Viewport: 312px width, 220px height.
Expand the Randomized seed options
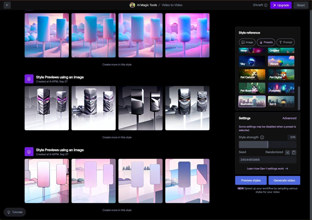[x=274, y=152]
